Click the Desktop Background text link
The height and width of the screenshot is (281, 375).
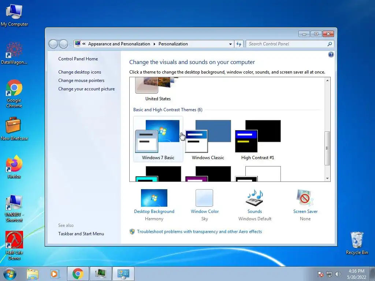click(154, 211)
